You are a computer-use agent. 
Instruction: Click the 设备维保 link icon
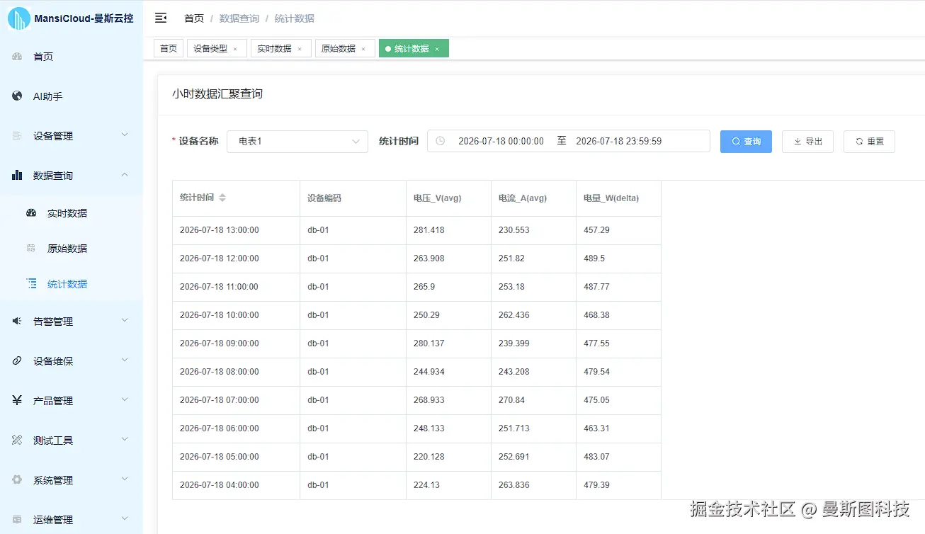pos(17,361)
